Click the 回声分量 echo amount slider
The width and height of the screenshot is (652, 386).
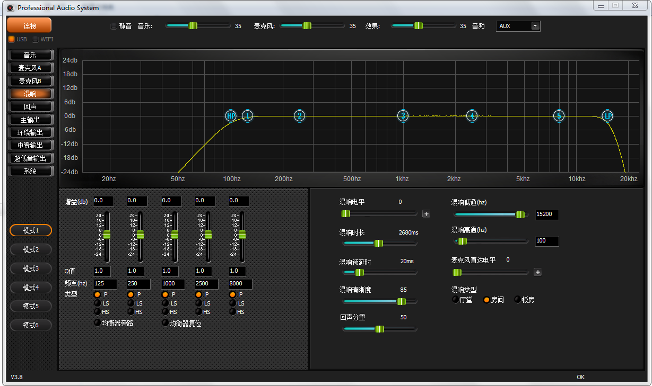(x=380, y=329)
